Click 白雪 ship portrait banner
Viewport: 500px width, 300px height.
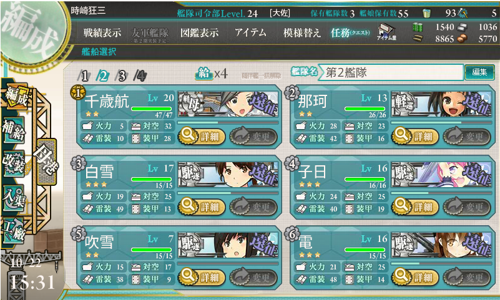point(228,174)
